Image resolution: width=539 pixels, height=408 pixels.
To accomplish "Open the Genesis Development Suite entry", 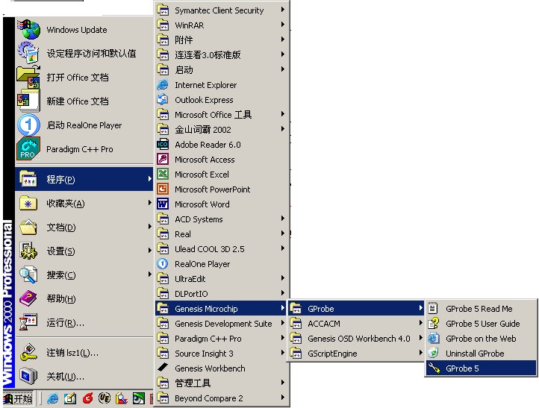I will point(221,323).
